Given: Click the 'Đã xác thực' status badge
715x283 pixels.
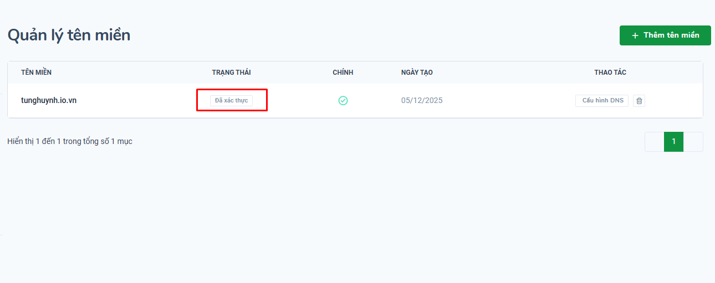Looking at the screenshot, I should [231, 101].
